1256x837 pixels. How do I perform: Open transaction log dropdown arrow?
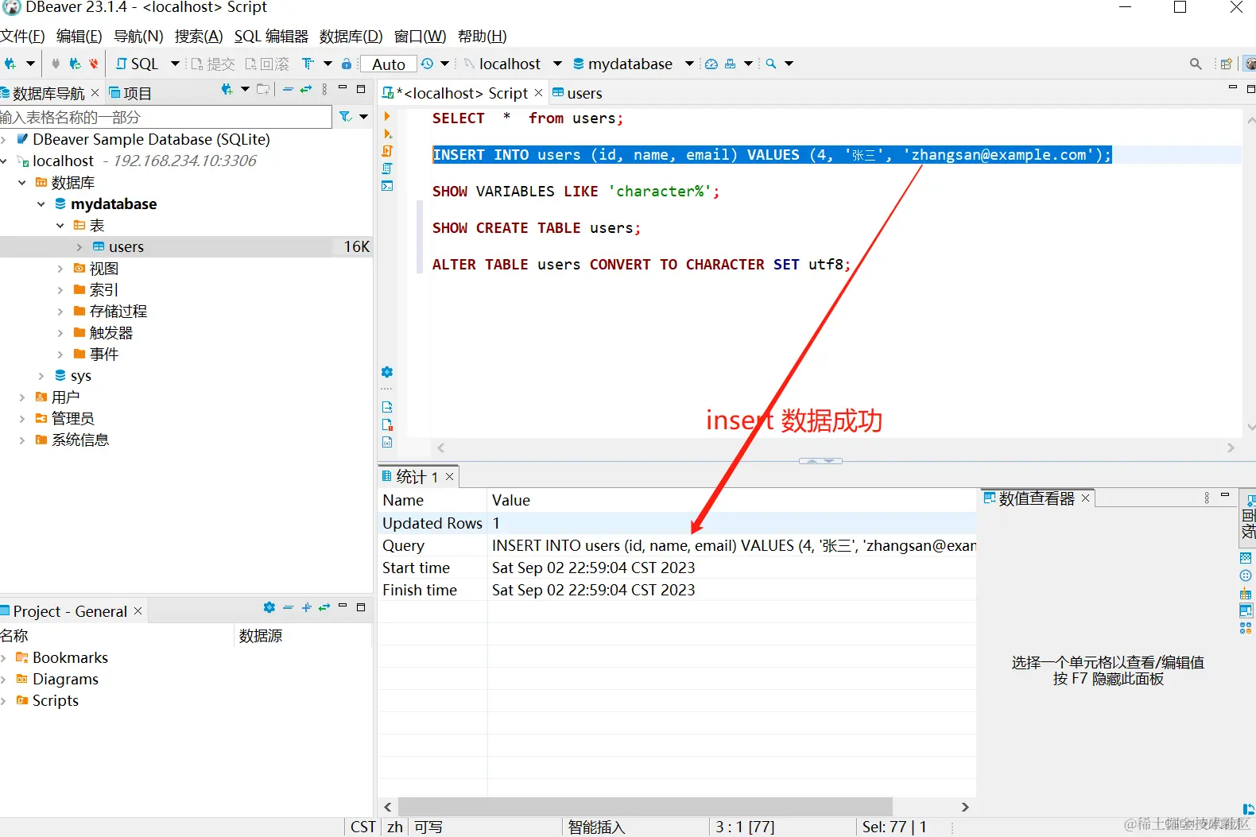(444, 64)
